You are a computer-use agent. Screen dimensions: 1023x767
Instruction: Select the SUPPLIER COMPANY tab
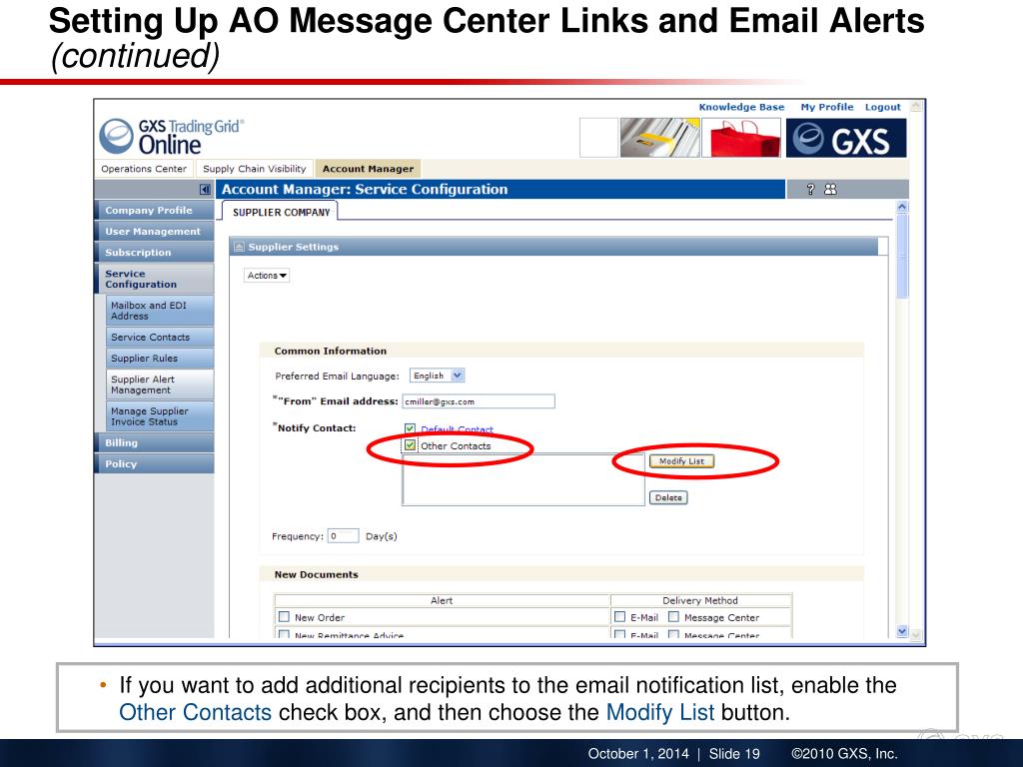click(x=281, y=212)
